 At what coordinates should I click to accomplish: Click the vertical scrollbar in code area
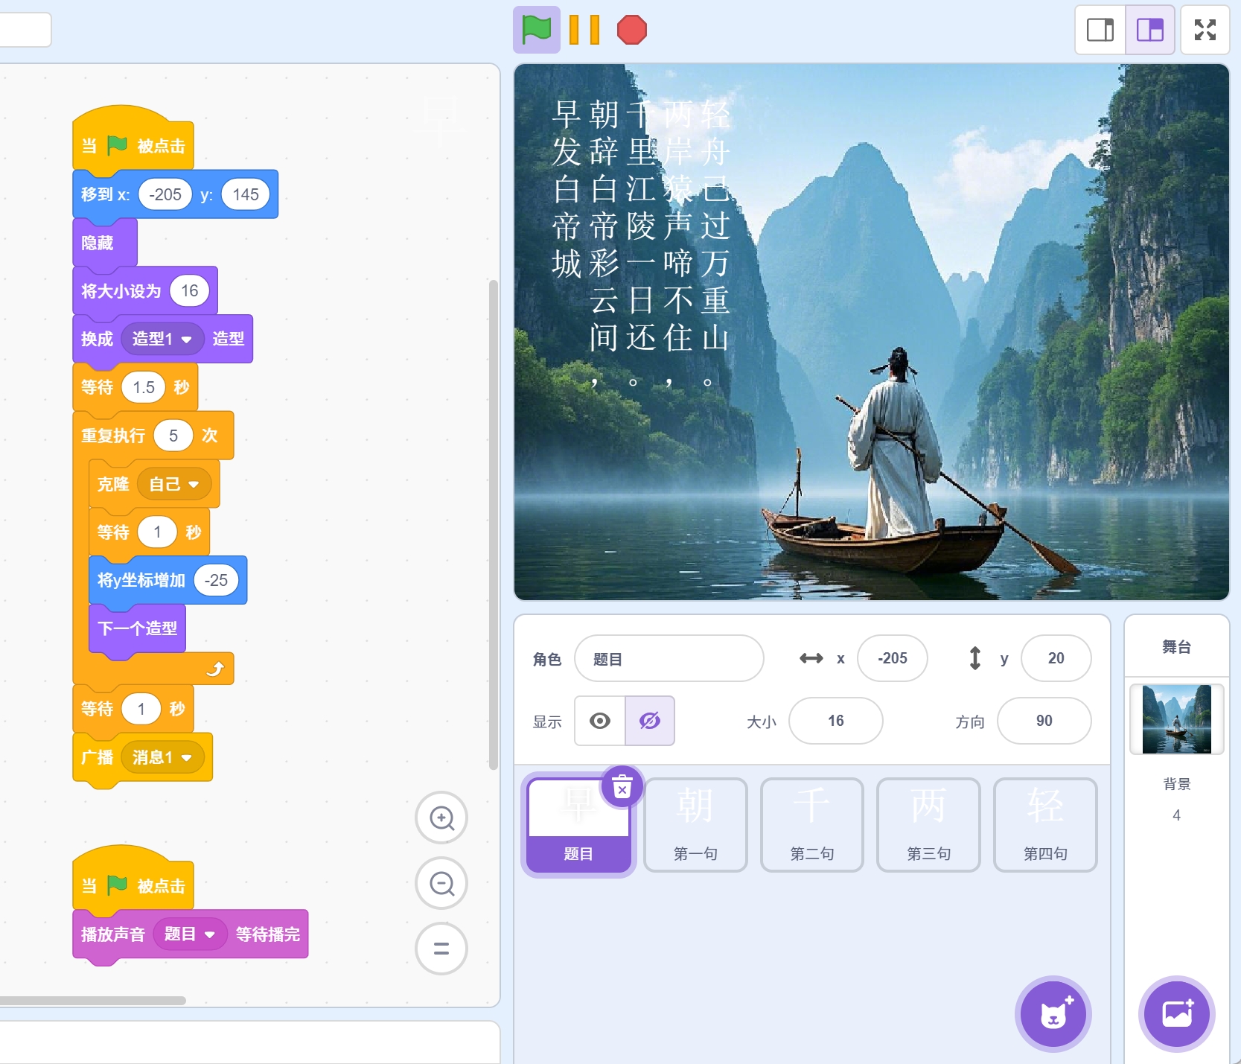coord(493,521)
